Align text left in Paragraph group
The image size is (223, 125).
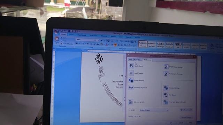112,45
